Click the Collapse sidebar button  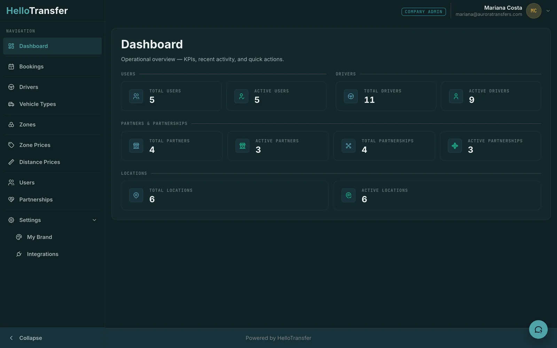[x=52, y=338]
